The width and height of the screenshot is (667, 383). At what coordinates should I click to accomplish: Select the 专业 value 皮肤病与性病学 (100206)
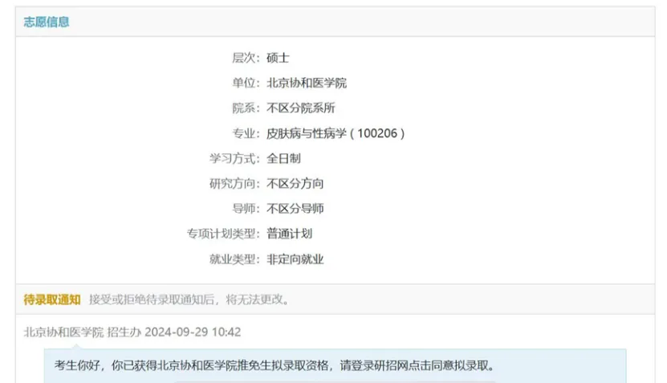coord(336,133)
